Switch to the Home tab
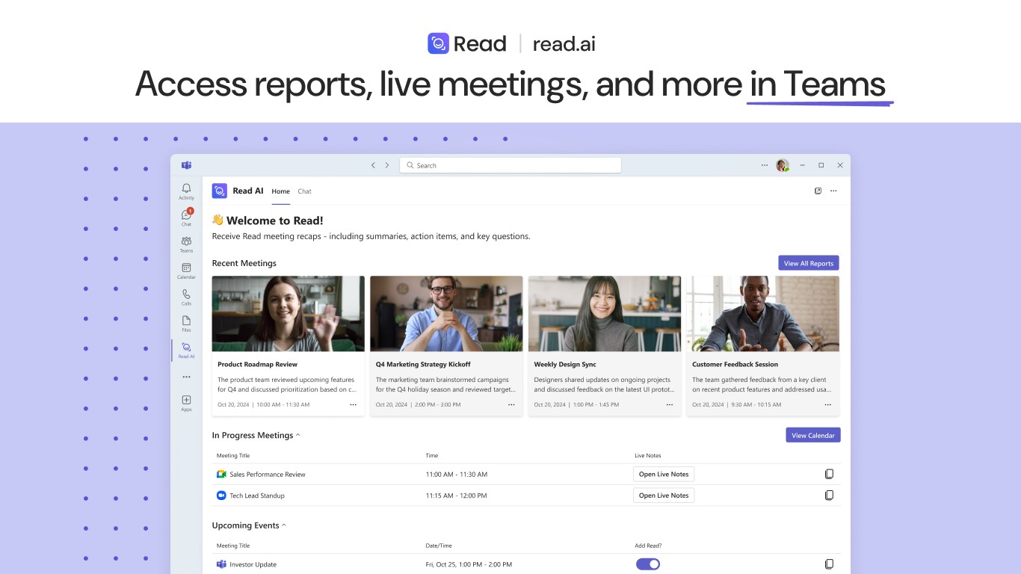The width and height of the screenshot is (1021, 574). tap(280, 191)
